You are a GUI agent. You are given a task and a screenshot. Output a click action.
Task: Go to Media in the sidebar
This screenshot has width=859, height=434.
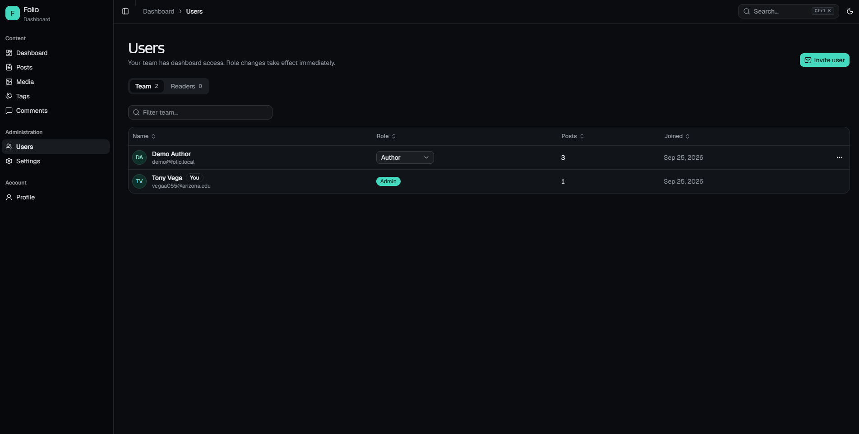click(x=56, y=82)
